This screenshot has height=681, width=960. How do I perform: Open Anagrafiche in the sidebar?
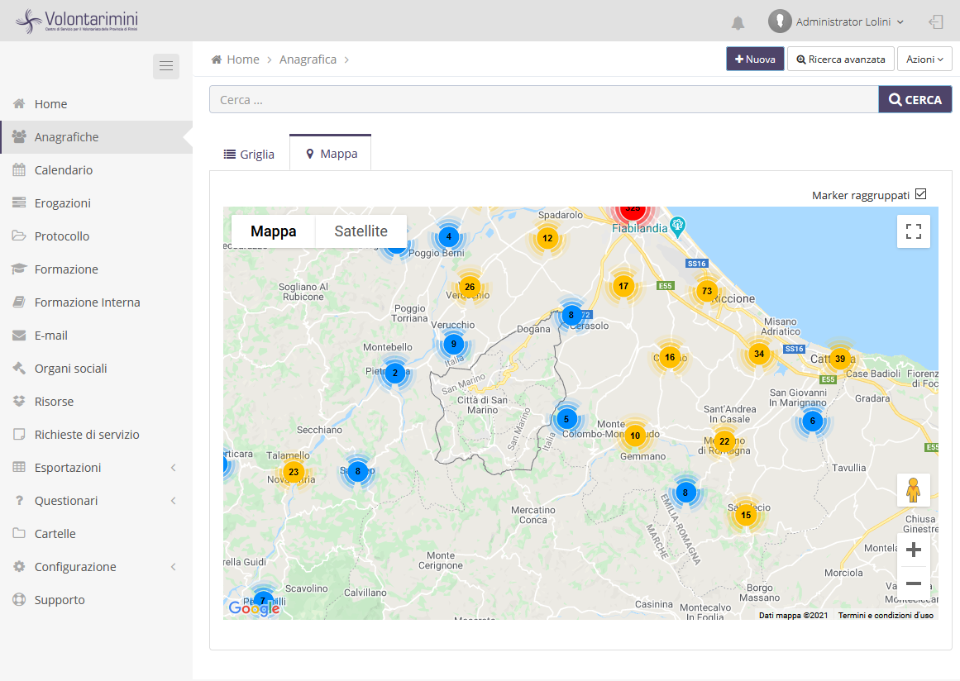click(96, 137)
